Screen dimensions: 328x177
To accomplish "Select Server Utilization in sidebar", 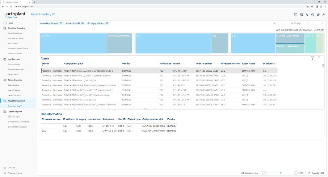I will click(x=15, y=95).
